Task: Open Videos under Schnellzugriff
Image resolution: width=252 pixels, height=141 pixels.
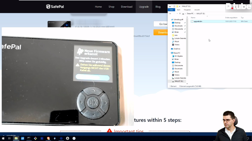Action: coord(176,45)
